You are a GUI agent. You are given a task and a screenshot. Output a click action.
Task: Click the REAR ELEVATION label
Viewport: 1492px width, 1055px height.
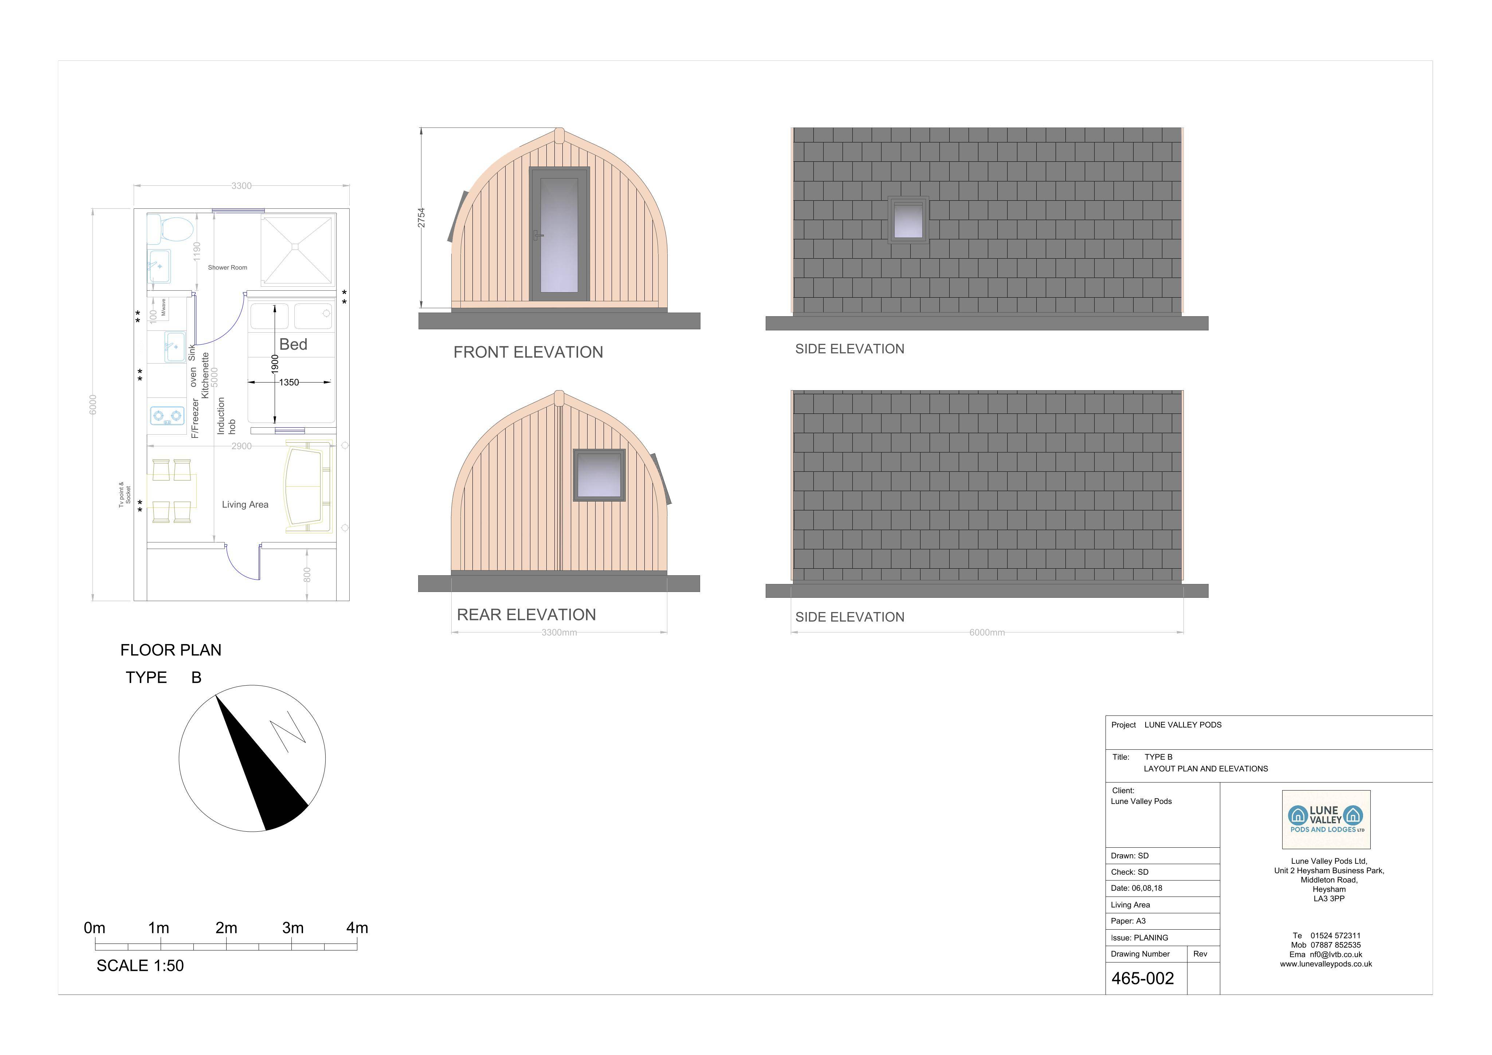pyautogui.click(x=526, y=615)
